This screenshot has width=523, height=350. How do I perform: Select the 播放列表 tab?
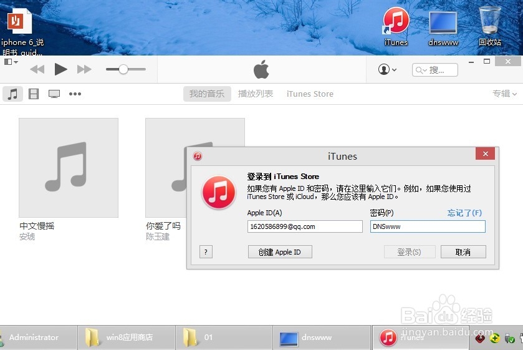(x=256, y=94)
